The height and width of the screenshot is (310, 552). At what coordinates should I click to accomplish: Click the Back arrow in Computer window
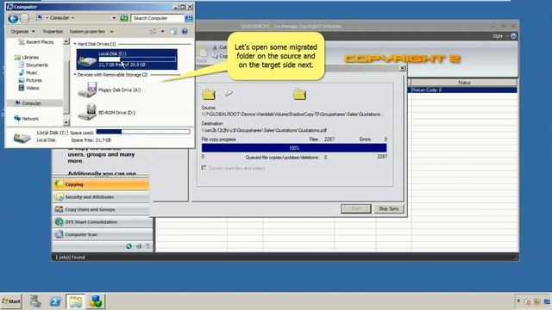click(13, 18)
